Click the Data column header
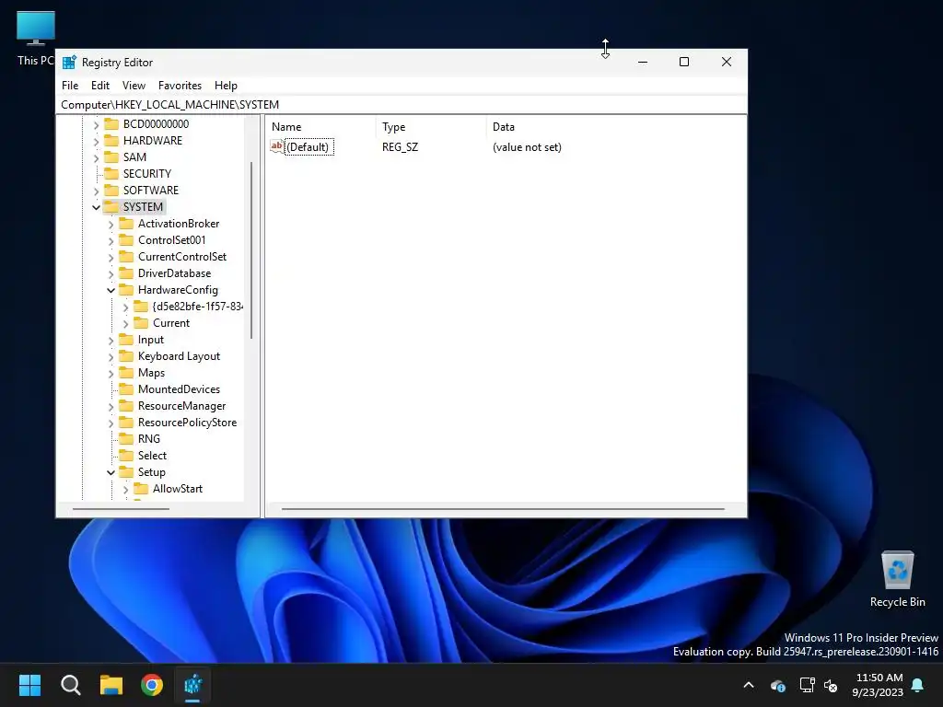The width and height of the screenshot is (943, 707). pos(616,127)
